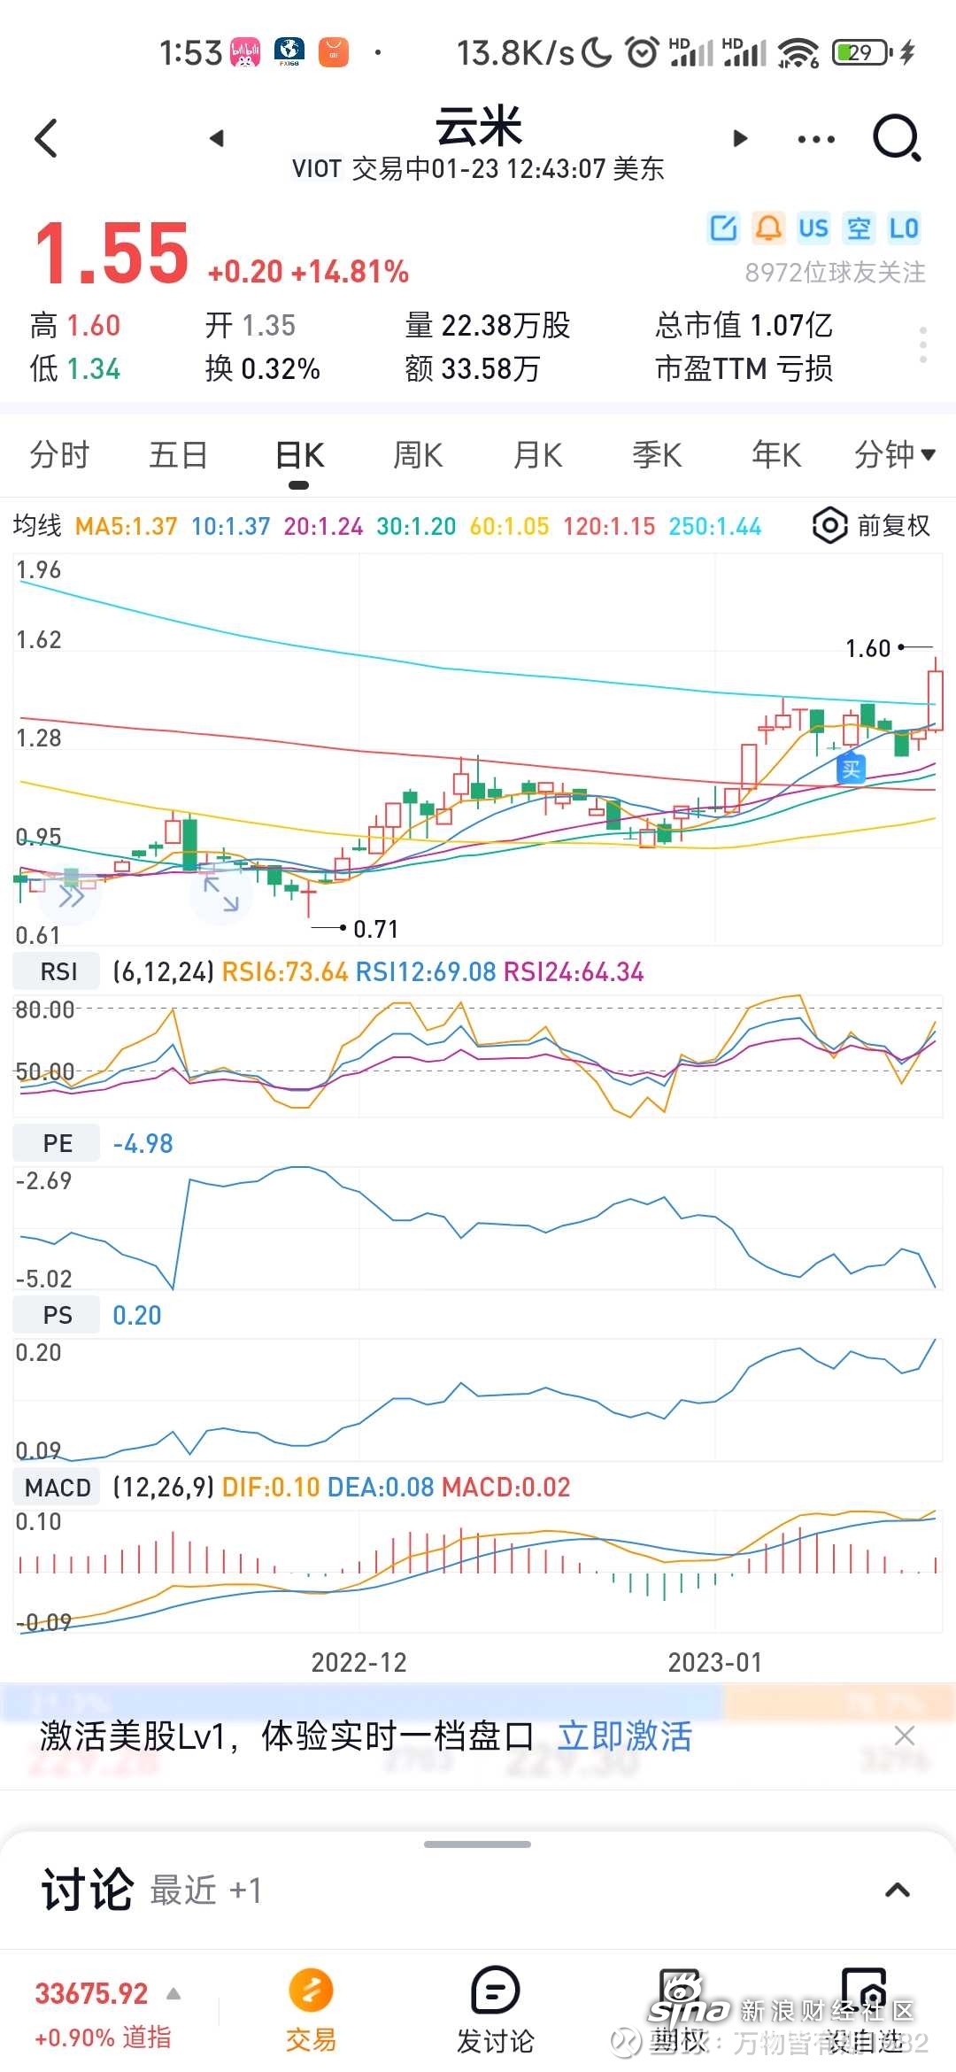Expand the 讨论 panel with chevron
956x2072 pixels.
pos(898,1890)
